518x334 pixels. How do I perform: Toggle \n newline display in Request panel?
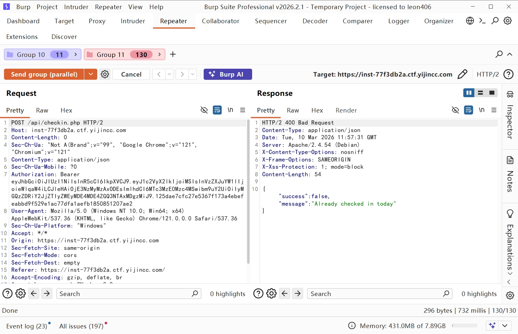coord(231,110)
